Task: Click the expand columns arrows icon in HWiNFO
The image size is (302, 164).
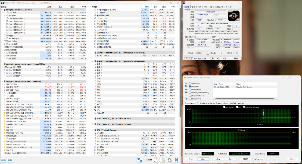Action: pos(3,160)
